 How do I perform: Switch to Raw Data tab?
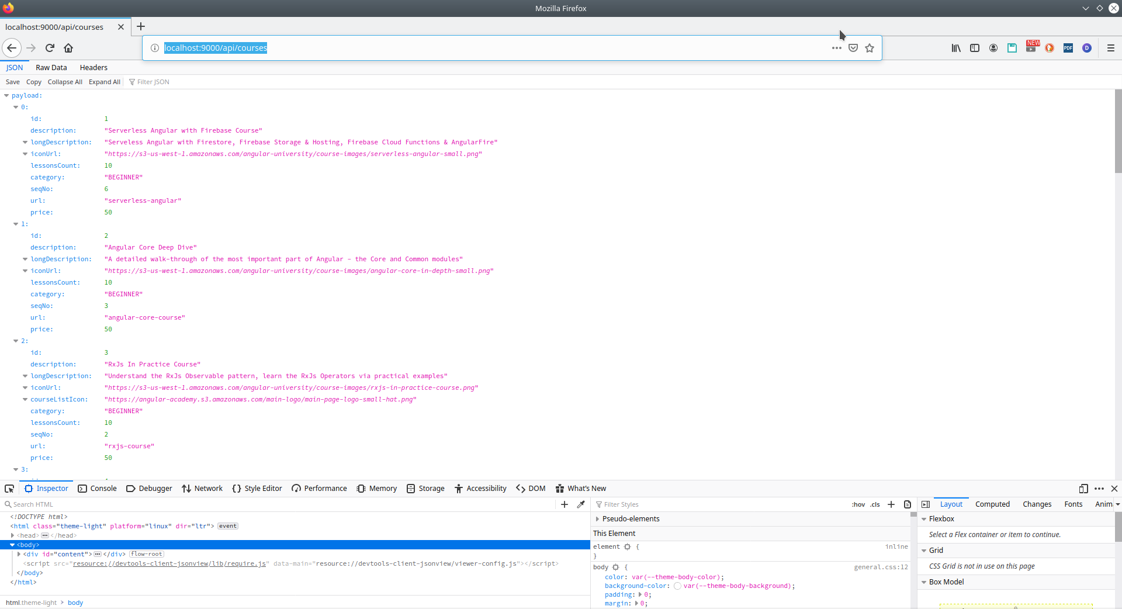[51, 68]
